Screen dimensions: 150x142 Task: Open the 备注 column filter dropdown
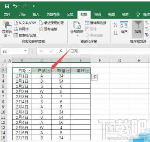88,70
